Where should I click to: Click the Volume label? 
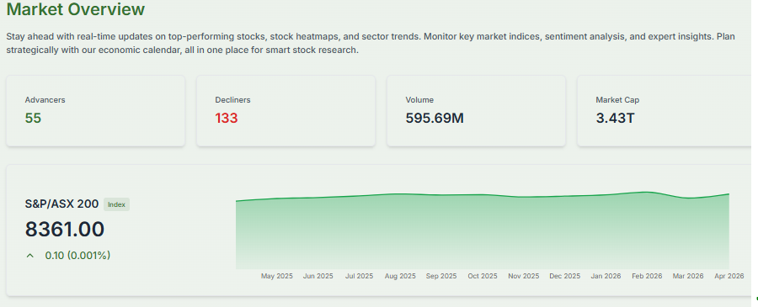(419, 100)
